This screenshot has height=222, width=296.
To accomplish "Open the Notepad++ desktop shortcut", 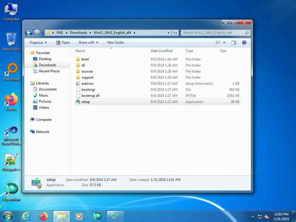I will pyautogui.click(x=11, y=162).
